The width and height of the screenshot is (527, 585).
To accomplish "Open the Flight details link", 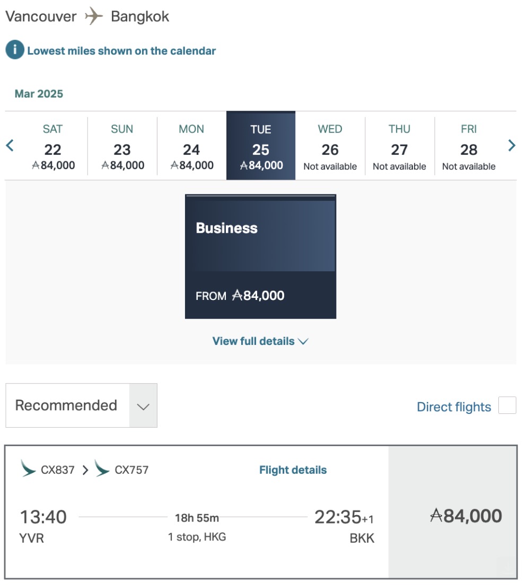I will coord(293,469).
